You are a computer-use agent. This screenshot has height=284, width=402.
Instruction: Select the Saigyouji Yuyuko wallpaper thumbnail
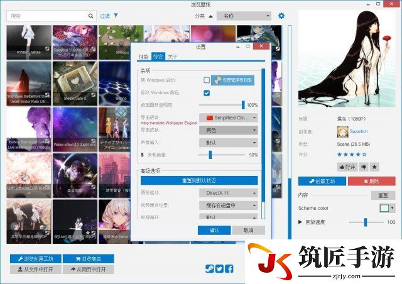coord(75,42)
